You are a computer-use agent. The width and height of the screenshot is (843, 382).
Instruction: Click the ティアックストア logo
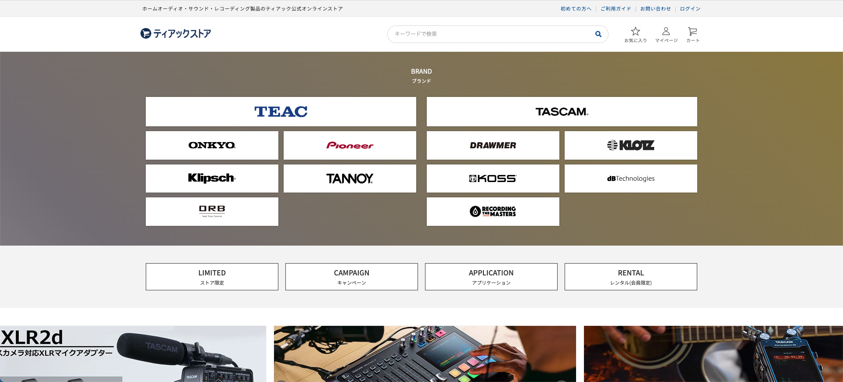tap(176, 33)
